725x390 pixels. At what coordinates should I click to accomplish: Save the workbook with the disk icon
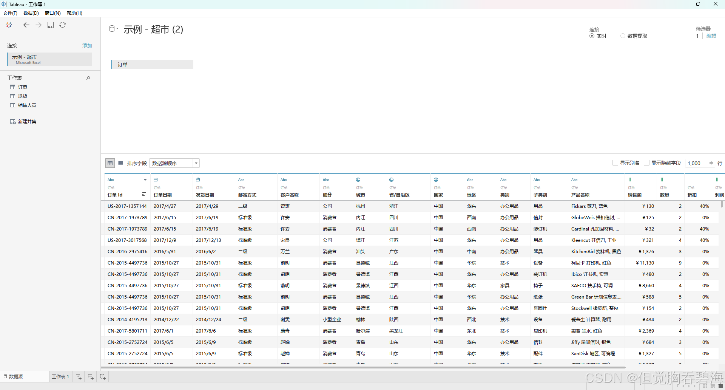51,25
